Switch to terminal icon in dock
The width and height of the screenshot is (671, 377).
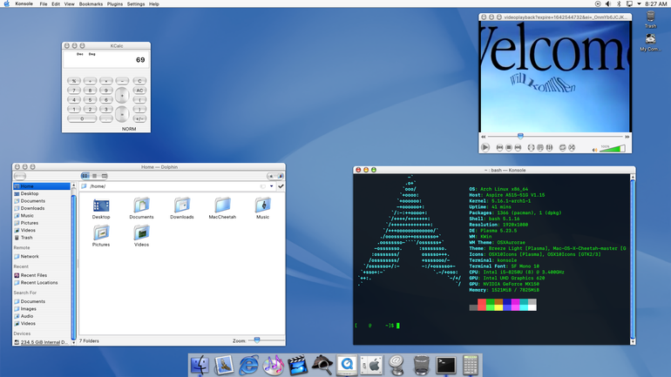pyautogui.click(x=446, y=366)
